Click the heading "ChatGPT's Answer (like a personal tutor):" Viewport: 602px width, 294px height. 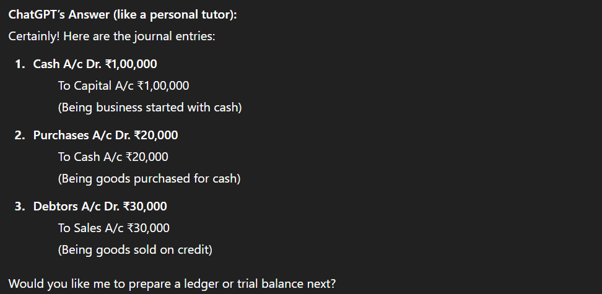[123, 15]
